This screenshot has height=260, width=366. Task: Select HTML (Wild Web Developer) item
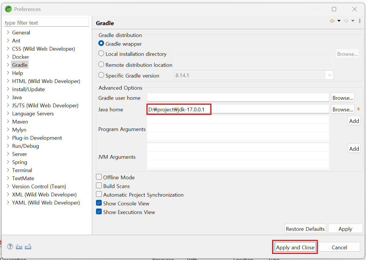(46, 81)
